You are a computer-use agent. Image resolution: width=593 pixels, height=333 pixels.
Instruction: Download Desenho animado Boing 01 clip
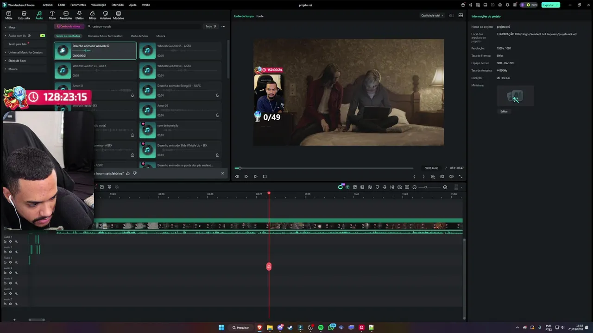[217, 95]
